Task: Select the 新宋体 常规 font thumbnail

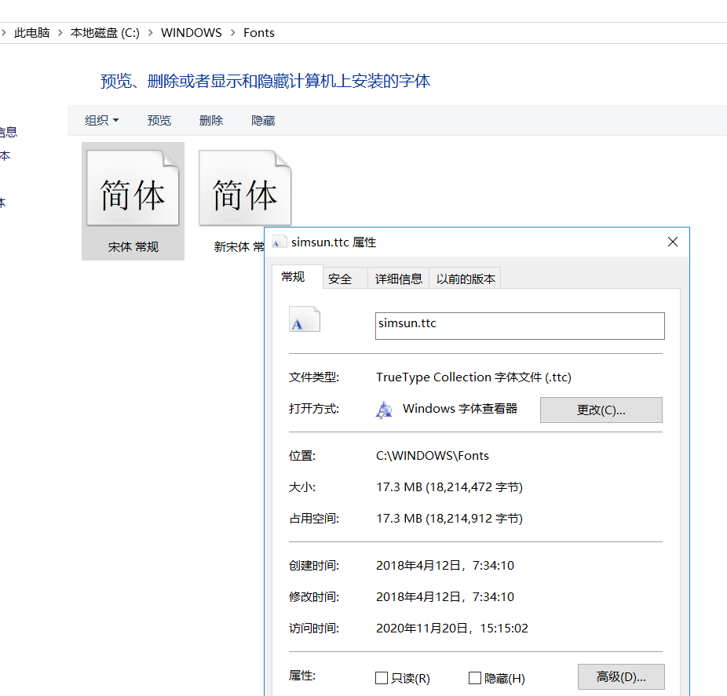Action: 244,188
